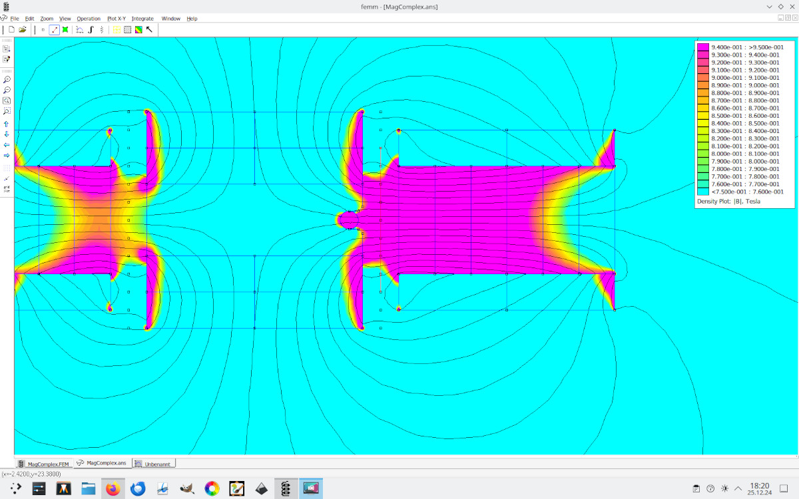Click the magenta >9.500e-001 legend swatch

pyautogui.click(x=703, y=47)
